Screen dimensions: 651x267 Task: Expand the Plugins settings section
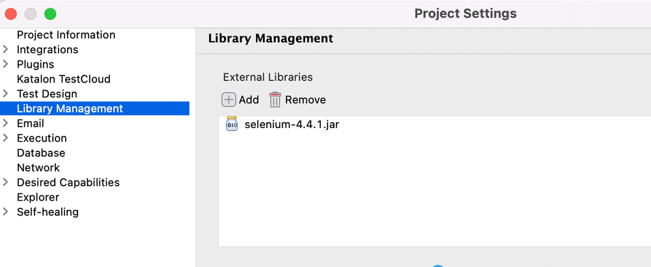click(x=6, y=64)
